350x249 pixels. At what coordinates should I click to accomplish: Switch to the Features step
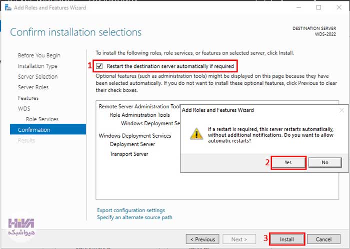[28, 98]
